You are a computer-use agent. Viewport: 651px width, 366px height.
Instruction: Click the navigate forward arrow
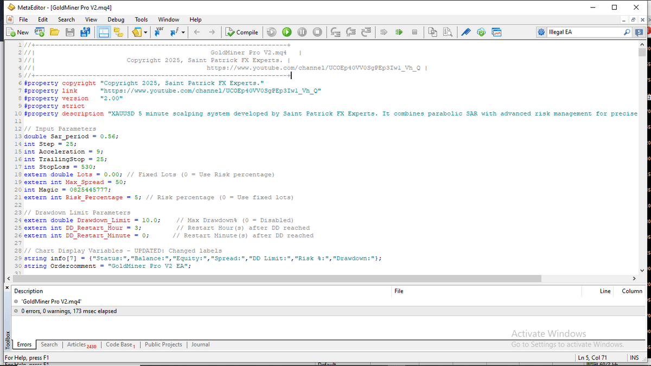tap(212, 32)
